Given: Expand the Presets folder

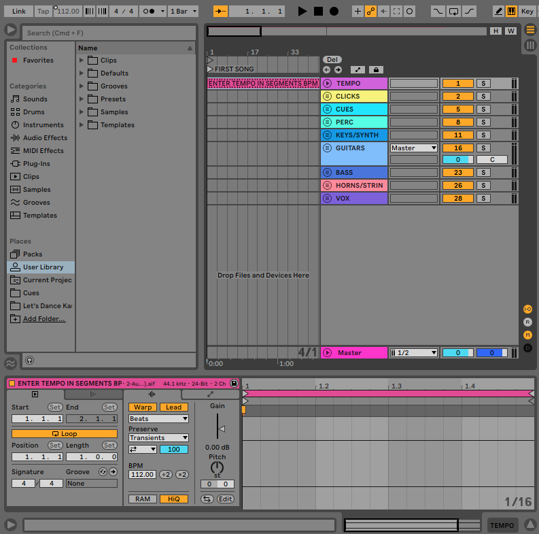Looking at the screenshot, I should click(82, 99).
